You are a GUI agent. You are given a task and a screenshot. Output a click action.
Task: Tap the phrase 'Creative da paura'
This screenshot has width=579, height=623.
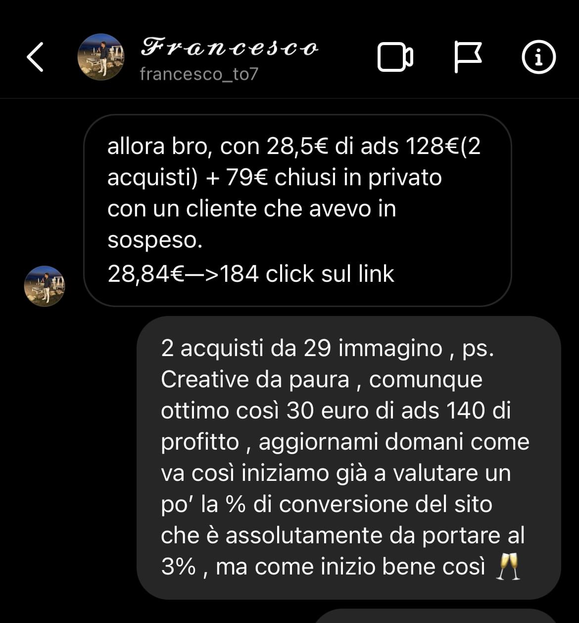coord(255,380)
